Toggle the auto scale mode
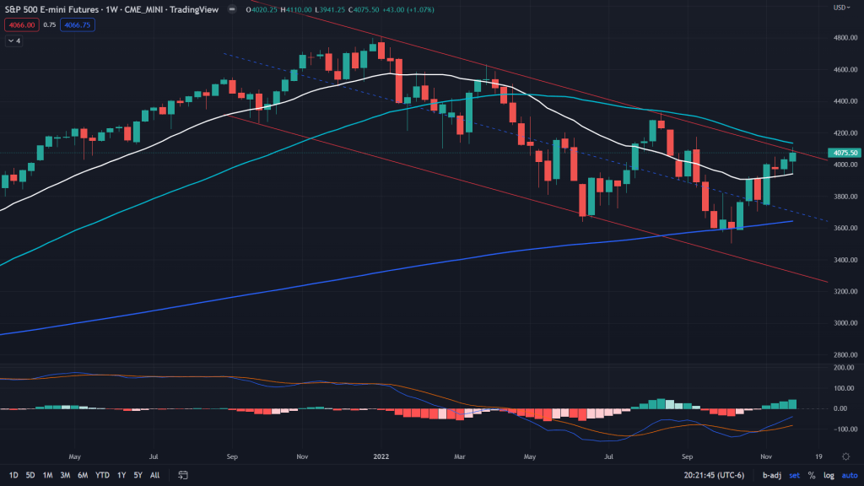This screenshot has width=864, height=486. tap(847, 475)
